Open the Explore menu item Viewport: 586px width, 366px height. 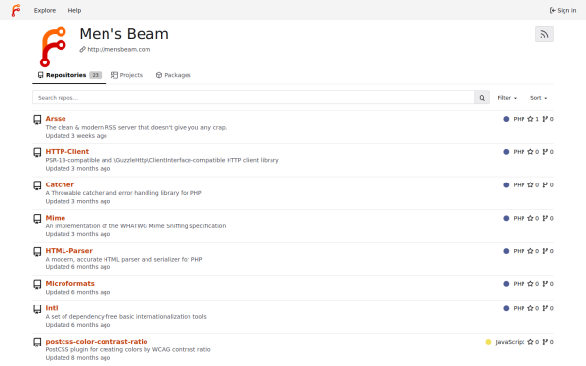coord(45,10)
